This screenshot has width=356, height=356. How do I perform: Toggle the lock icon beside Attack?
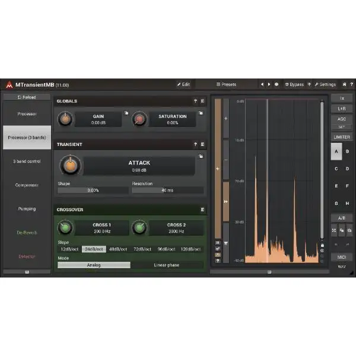click(201, 156)
